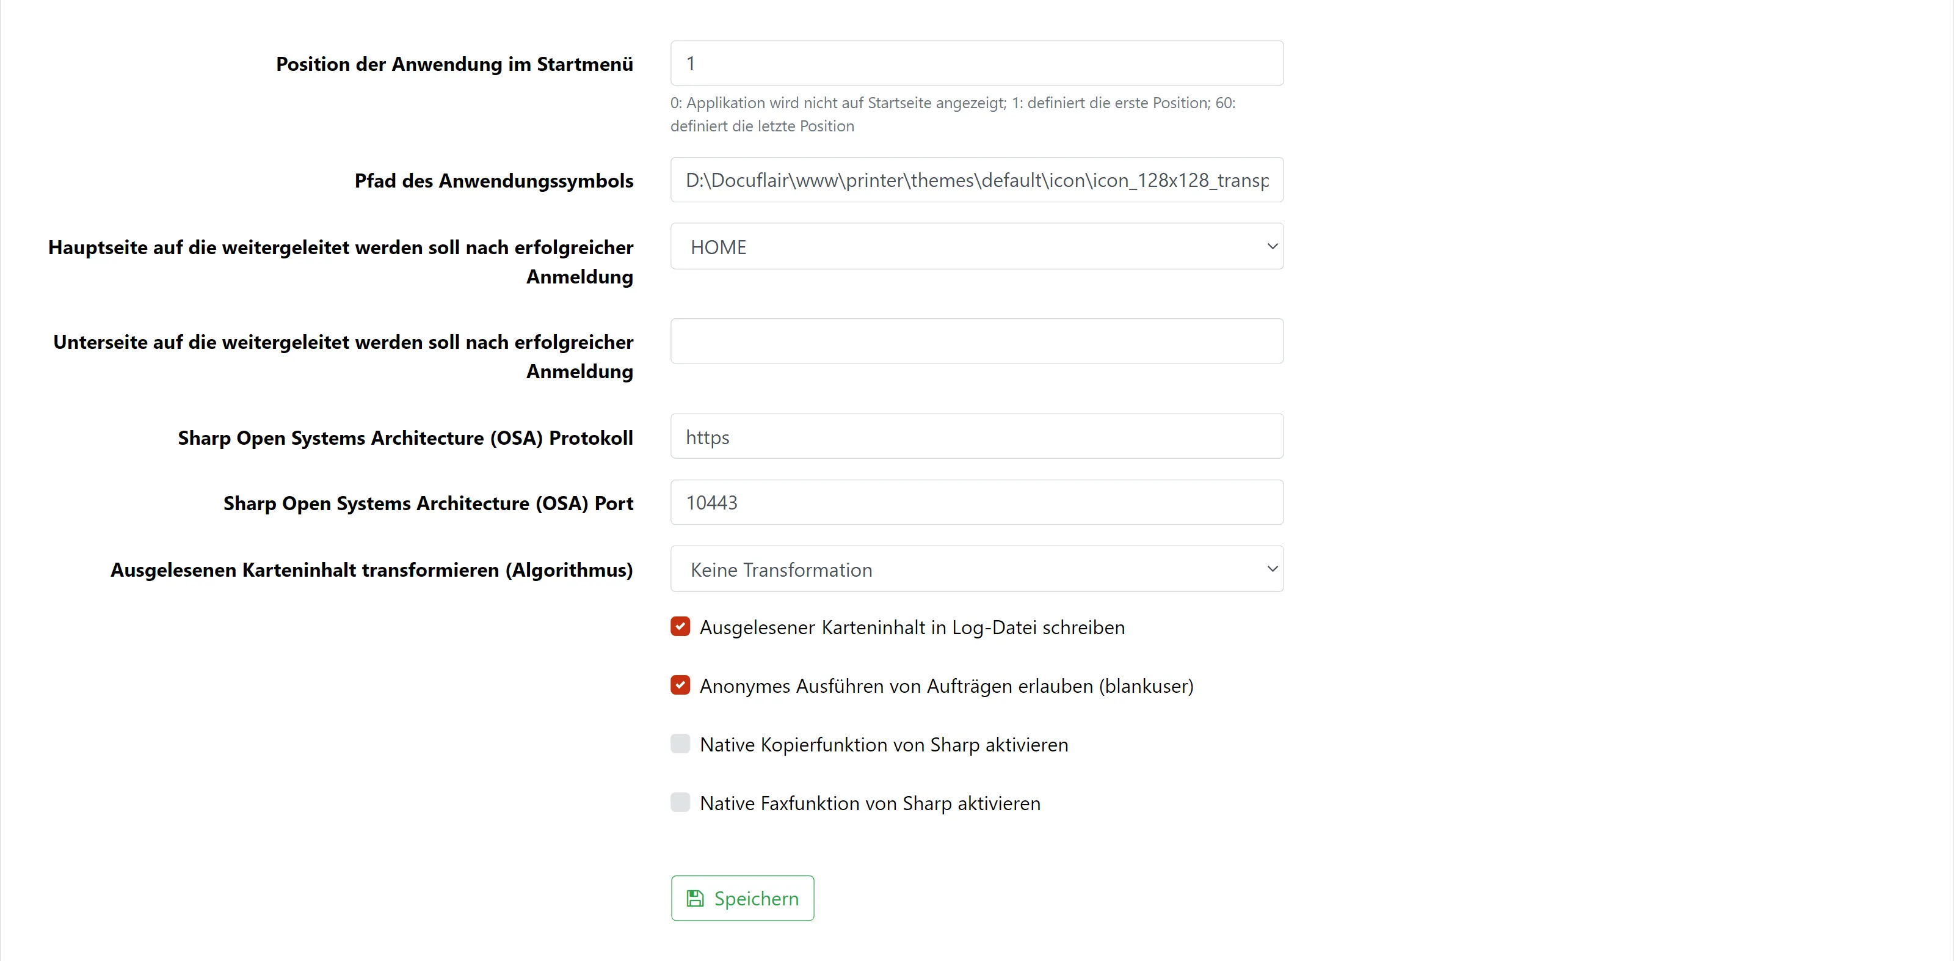Click the Anonymes Ausführen (blankuser) label text
1954x961 pixels.
(x=946, y=686)
